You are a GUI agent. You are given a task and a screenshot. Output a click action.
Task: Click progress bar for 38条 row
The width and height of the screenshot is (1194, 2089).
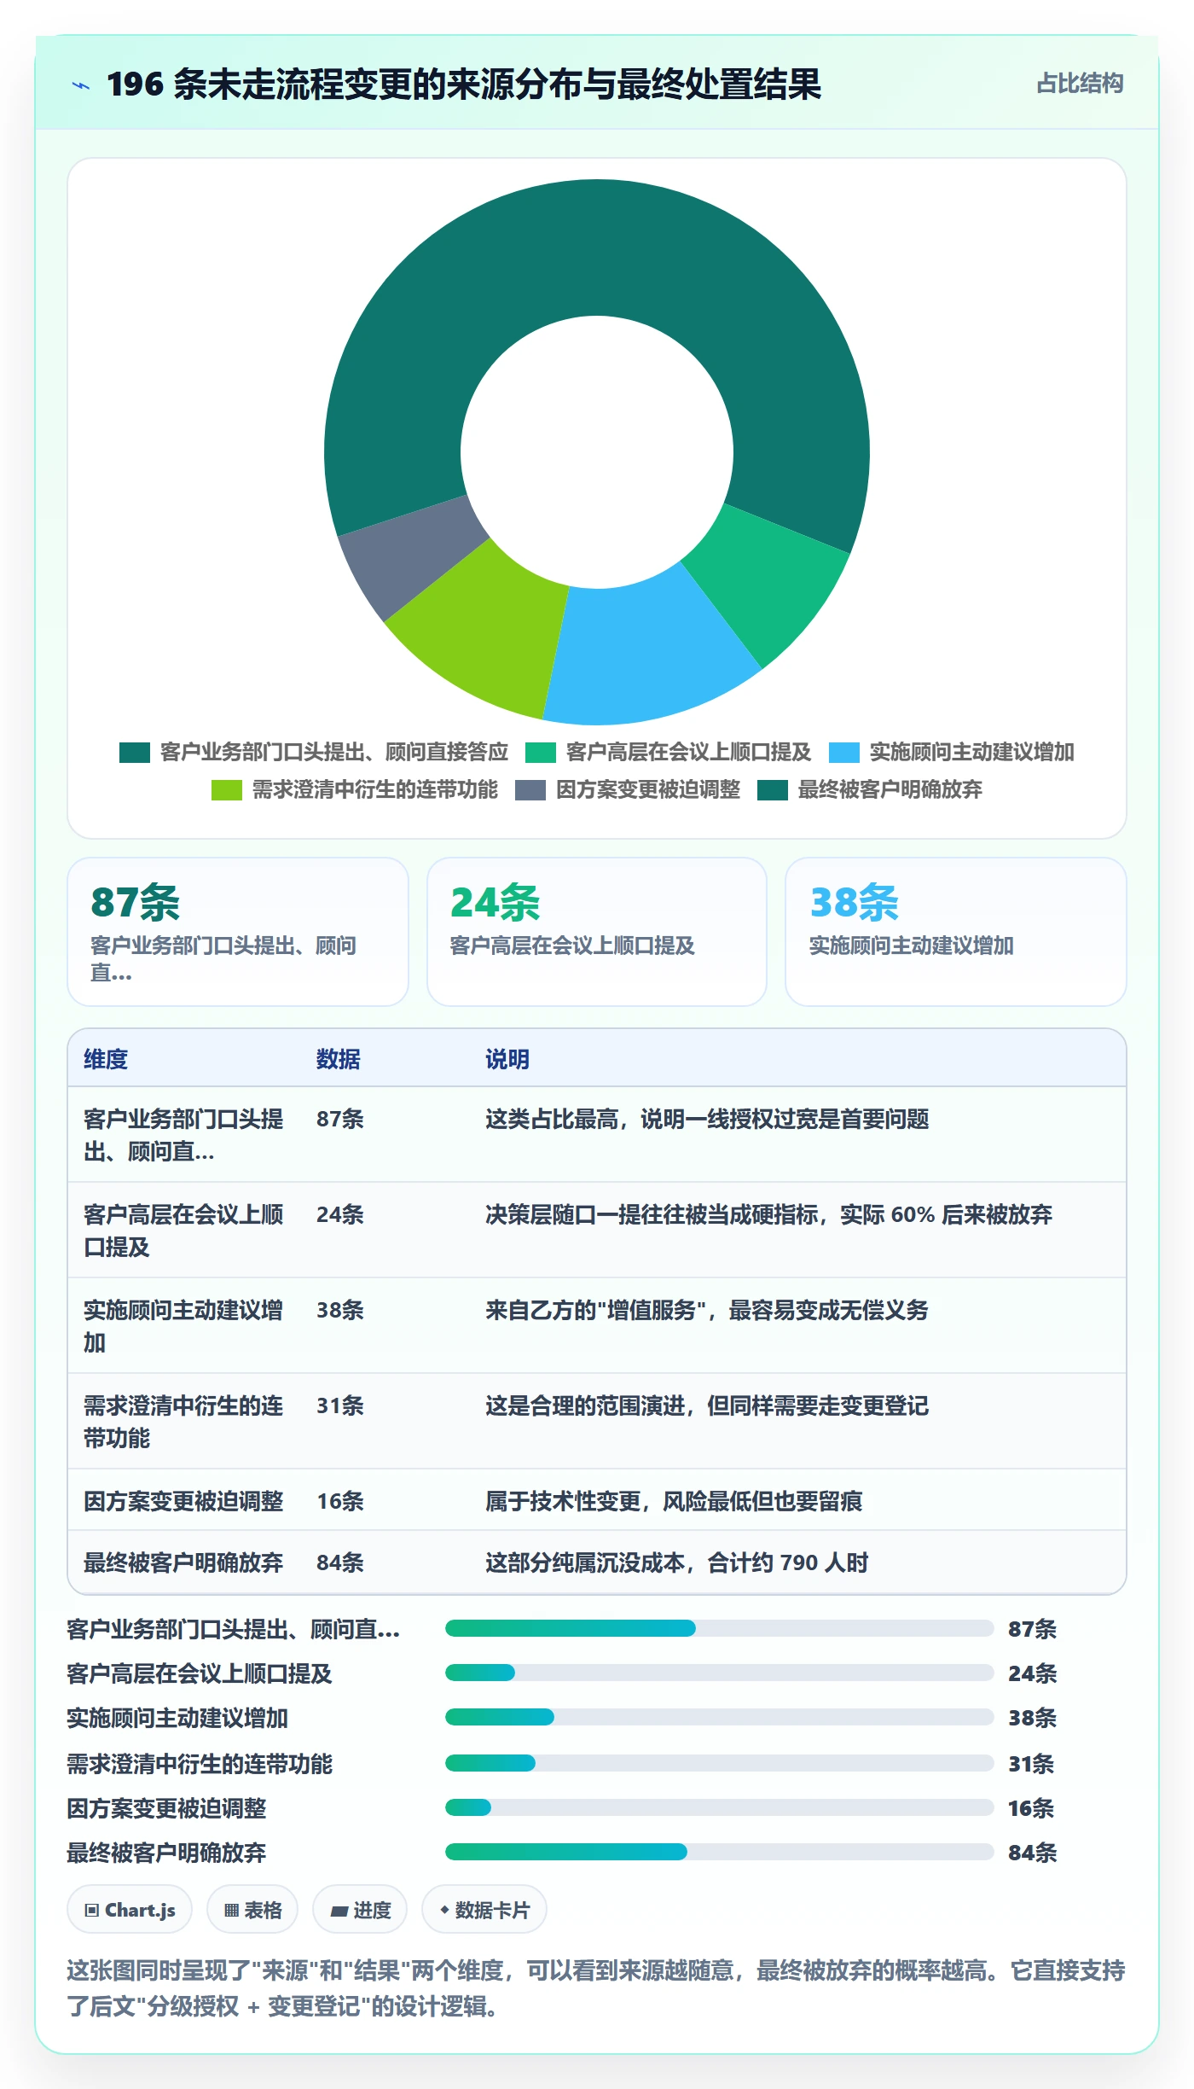point(719,1717)
